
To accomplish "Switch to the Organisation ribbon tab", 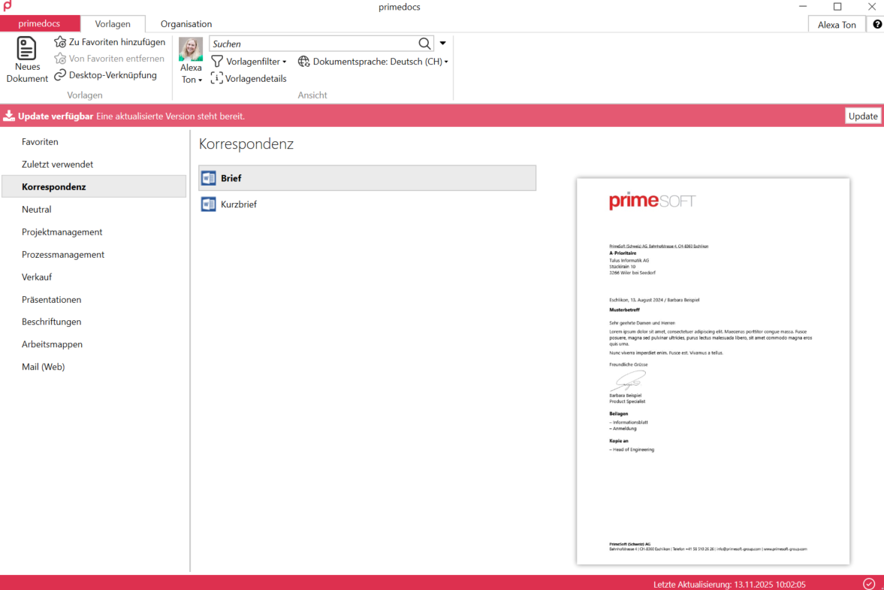I will pos(186,24).
